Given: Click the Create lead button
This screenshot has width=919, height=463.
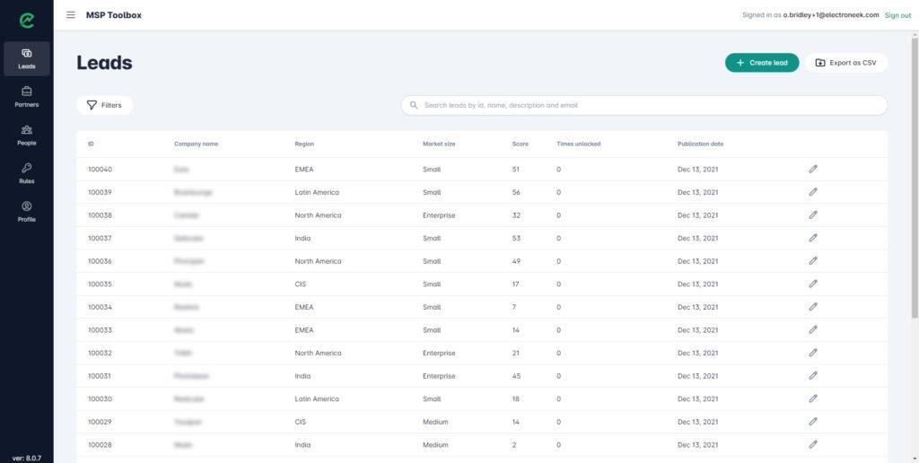Looking at the screenshot, I should 762,63.
